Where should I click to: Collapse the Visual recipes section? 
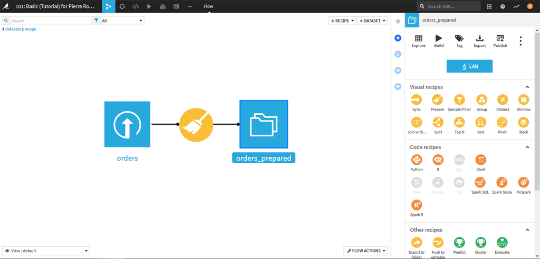(527, 87)
